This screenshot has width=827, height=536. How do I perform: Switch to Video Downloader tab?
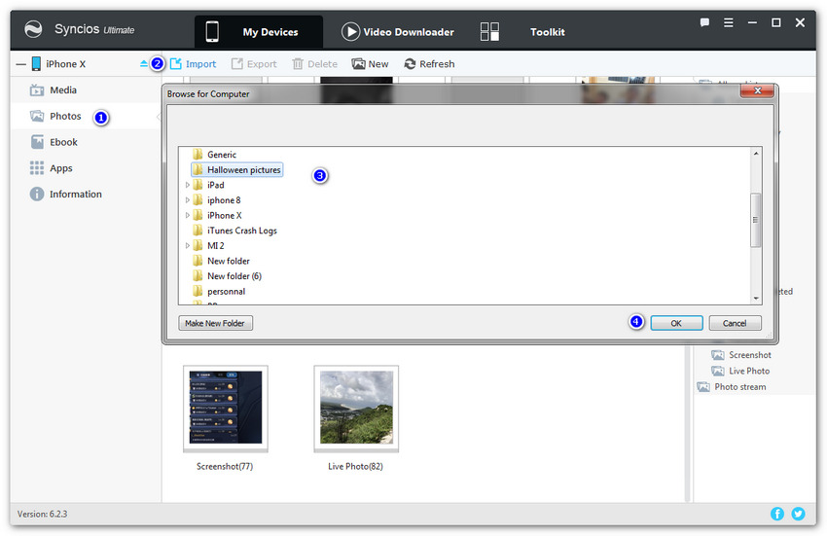point(398,32)
